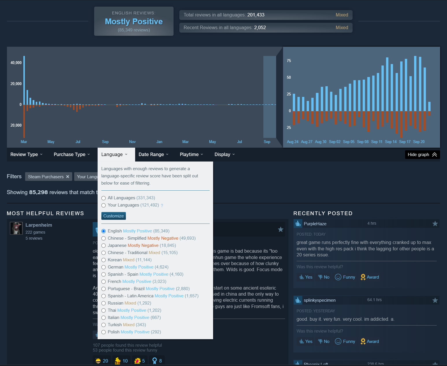The image size is (447, 366).
Task: Click Larpenheim's avatar image
Action: point(16,228)
